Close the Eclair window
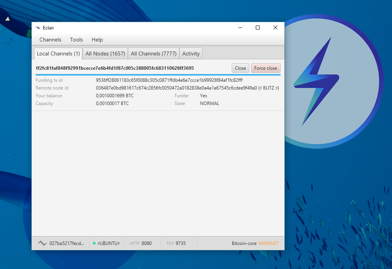The height and width of the screenshot is (269, 392). pos(276,28)
